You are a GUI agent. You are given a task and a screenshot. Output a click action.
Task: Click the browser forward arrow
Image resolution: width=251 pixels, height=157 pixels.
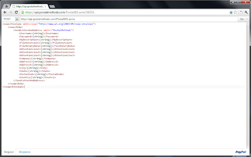point(11,13)
